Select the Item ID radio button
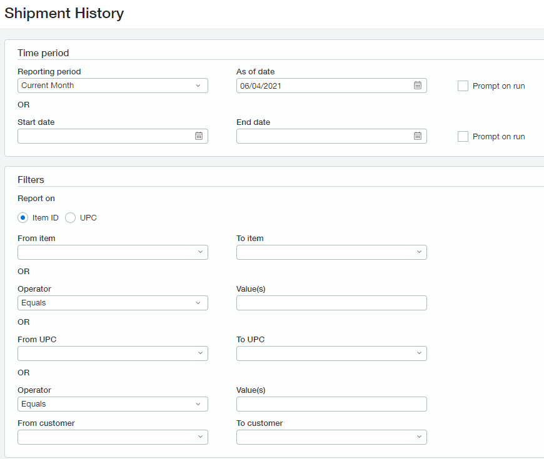 [x=23, y=217]
